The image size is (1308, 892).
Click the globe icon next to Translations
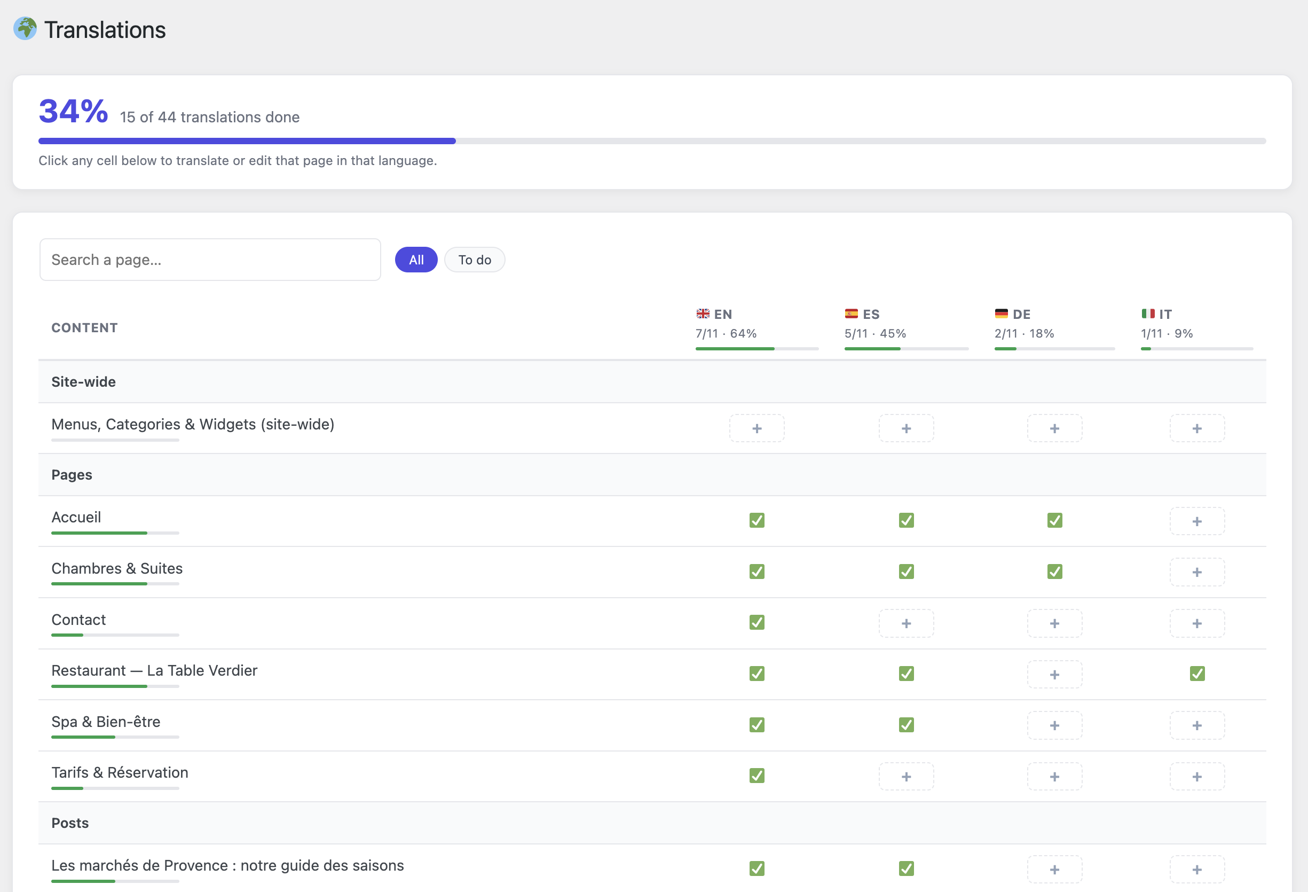(25, 29)
